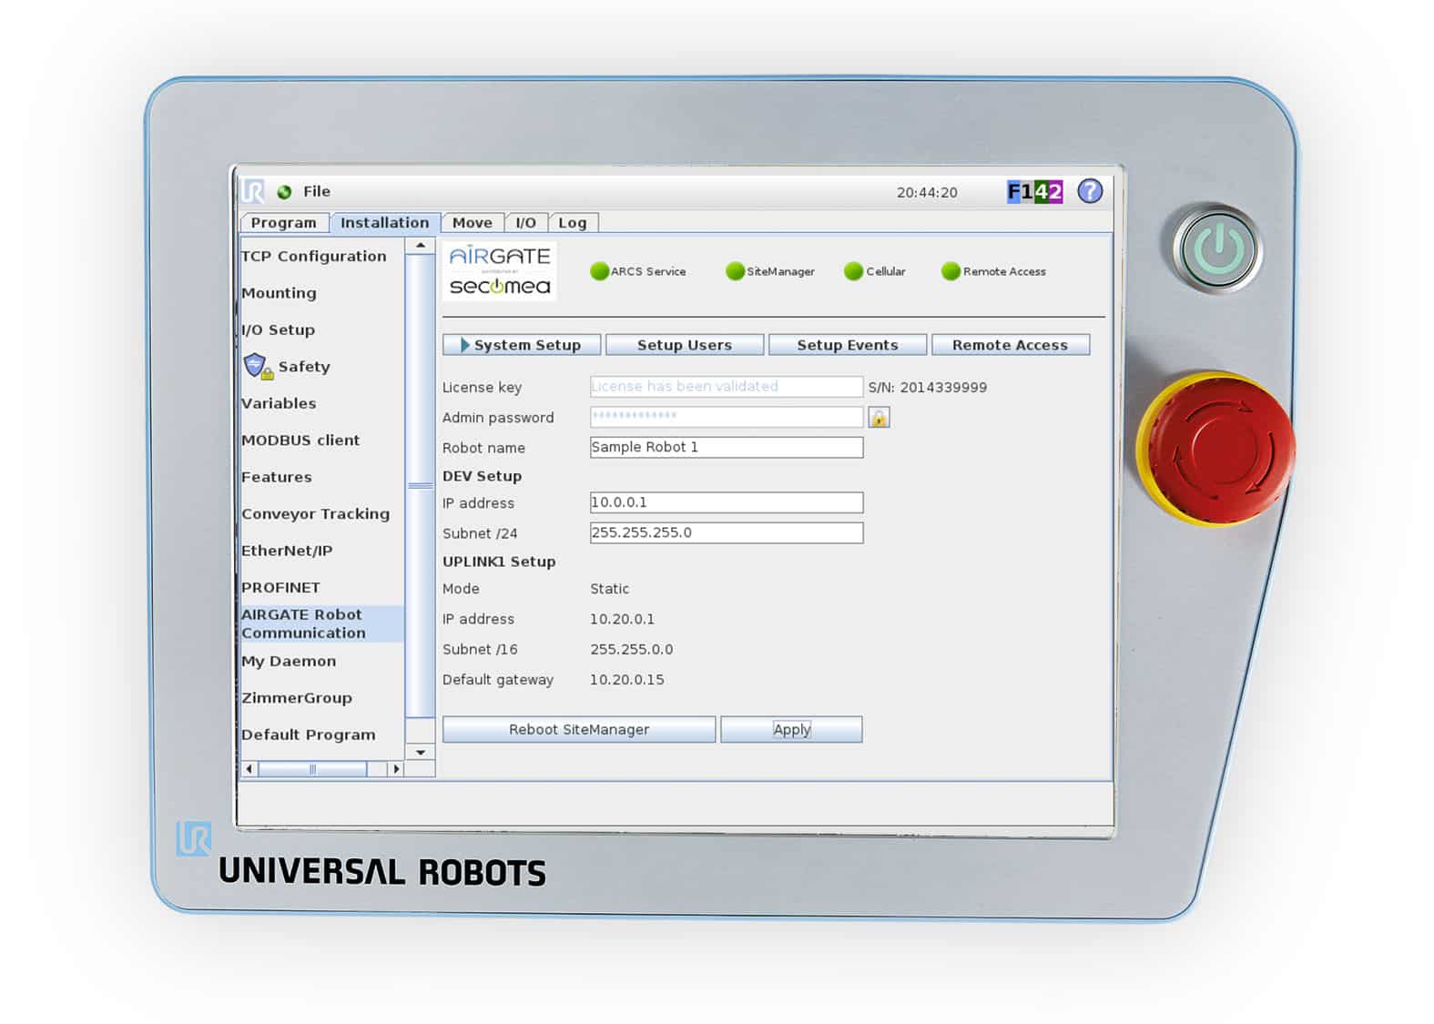This screenshot has height=1024, width=1434.
Task: Switch to the Move tab
Action: pos(472,223)
